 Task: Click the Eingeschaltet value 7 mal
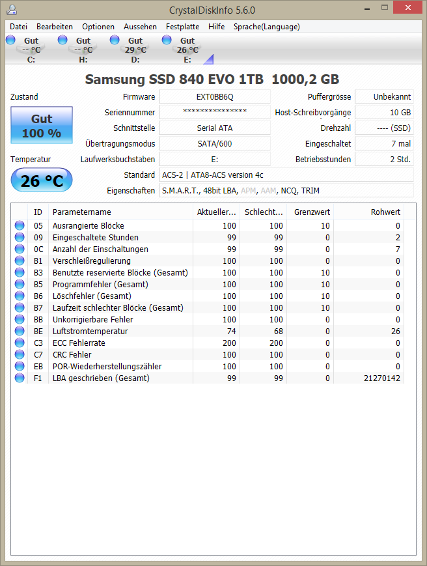(385, 144)
